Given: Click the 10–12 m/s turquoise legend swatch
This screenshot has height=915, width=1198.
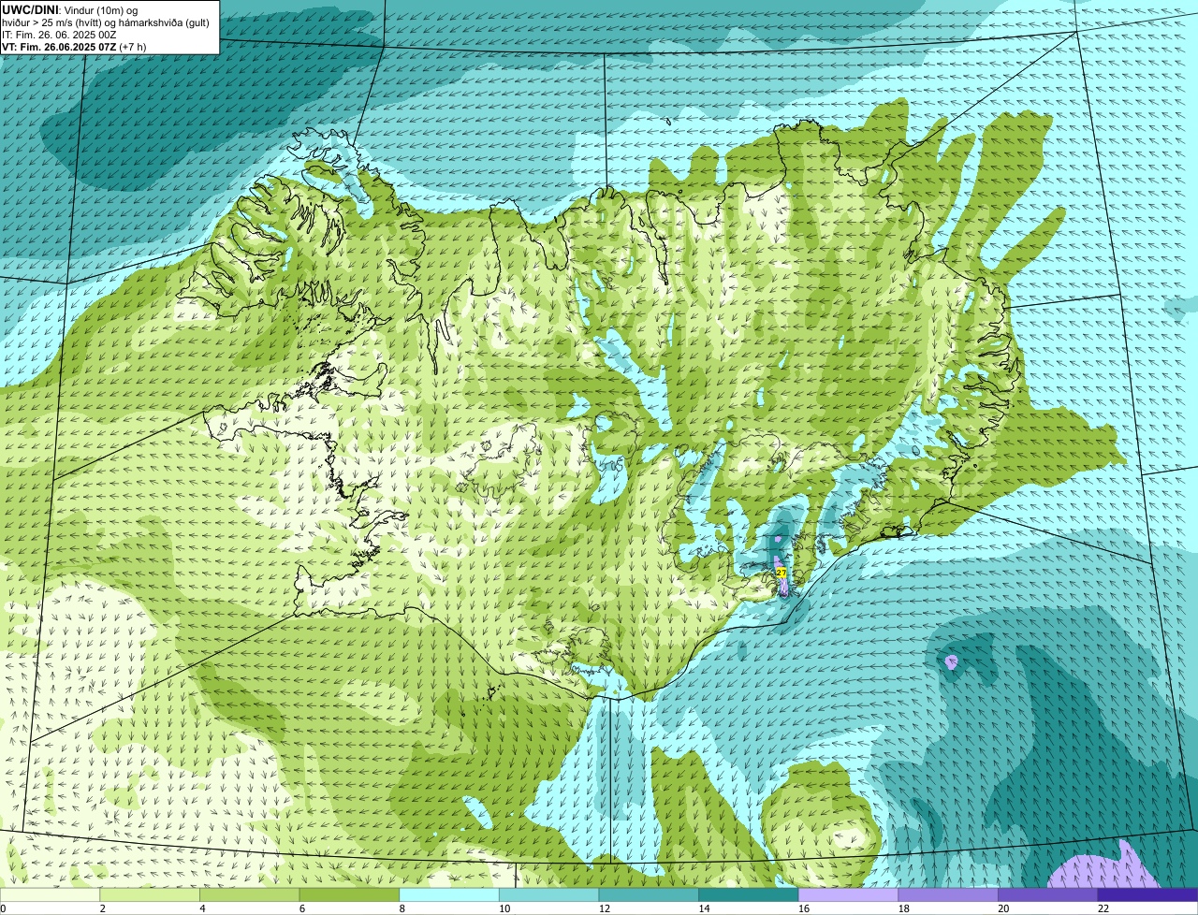Looking at the screenshot, I should (549, 895).
